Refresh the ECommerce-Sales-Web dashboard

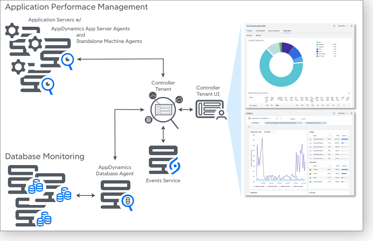coord(334,26)
